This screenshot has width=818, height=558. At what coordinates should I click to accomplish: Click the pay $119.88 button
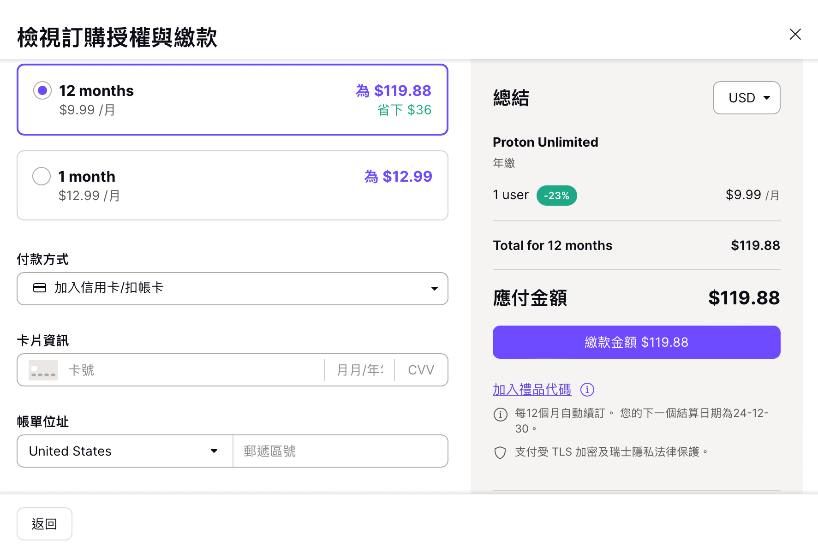pos(637,342)
